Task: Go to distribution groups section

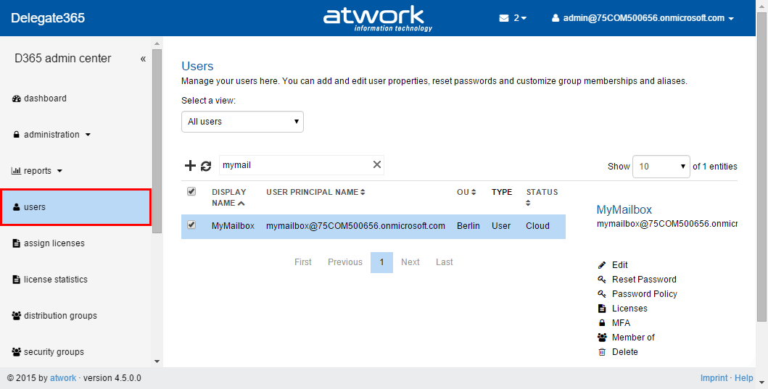Action: point(59,316)
